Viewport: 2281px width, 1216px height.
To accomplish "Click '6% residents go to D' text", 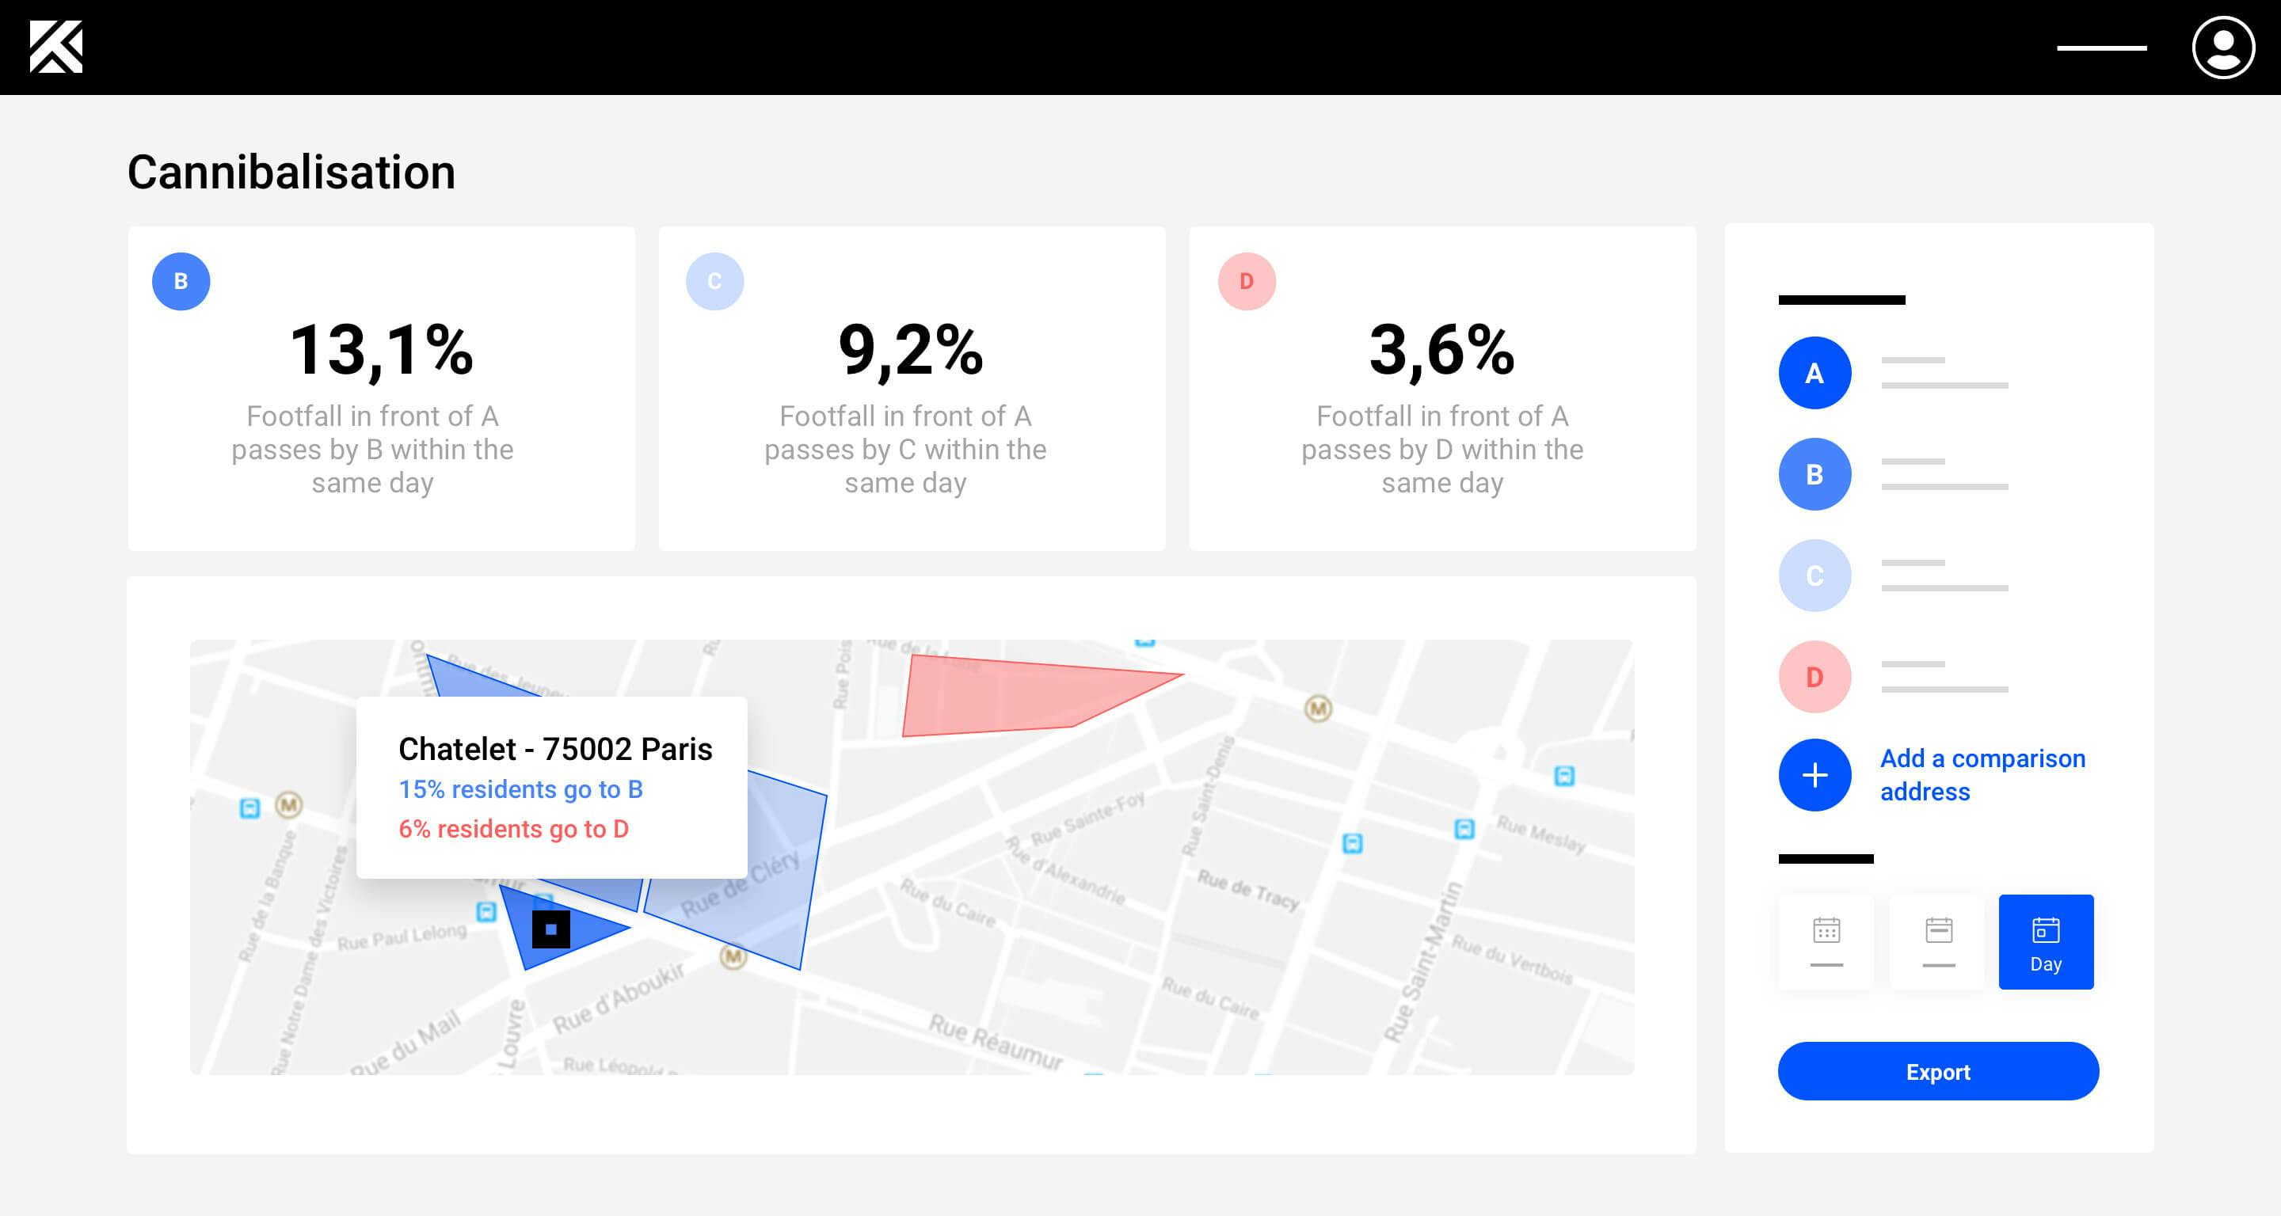I will point(513,829).
